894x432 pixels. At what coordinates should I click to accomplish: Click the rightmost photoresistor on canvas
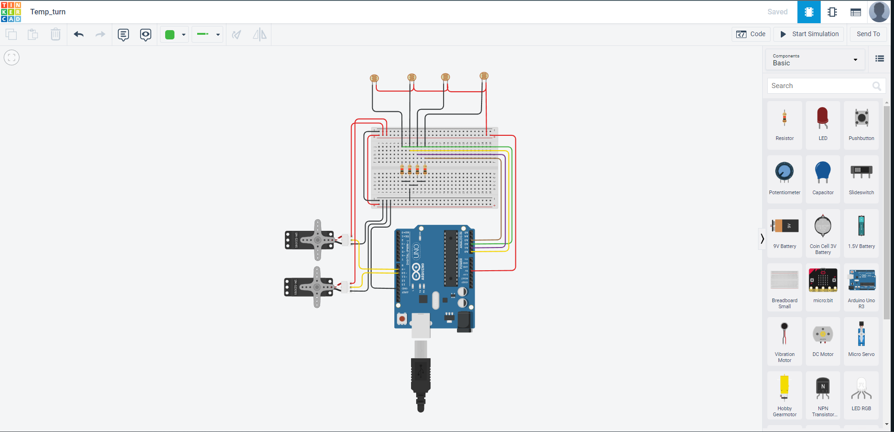[484, 76]
